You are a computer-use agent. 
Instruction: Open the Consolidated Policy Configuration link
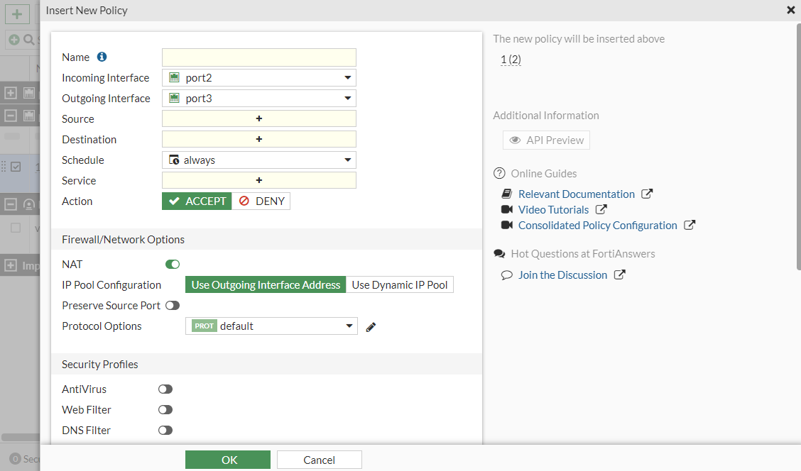(x=597, y=226)
